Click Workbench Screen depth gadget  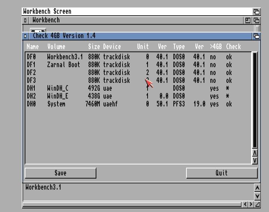[256, 12]
